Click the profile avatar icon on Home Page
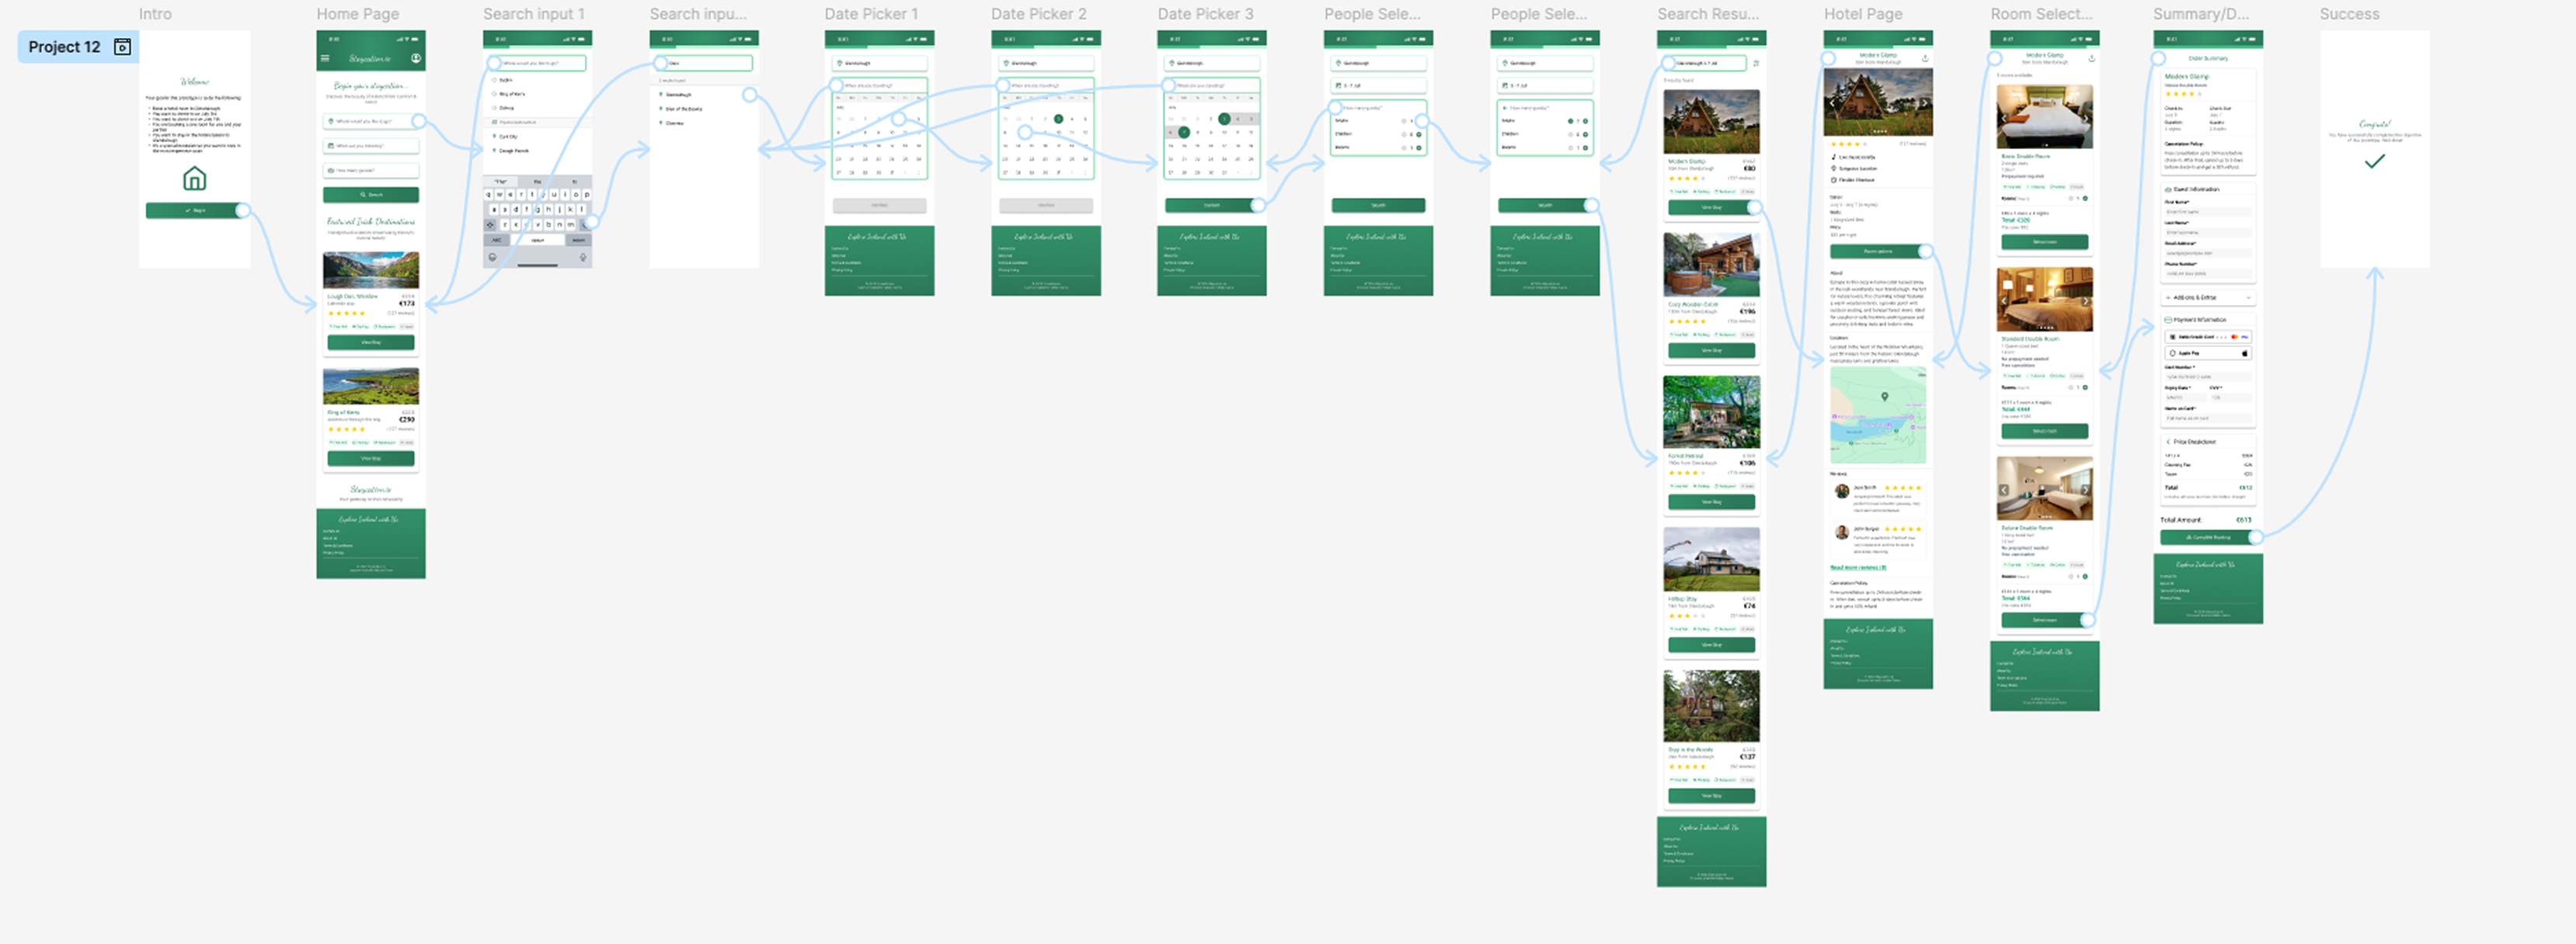 pos(416,59)
